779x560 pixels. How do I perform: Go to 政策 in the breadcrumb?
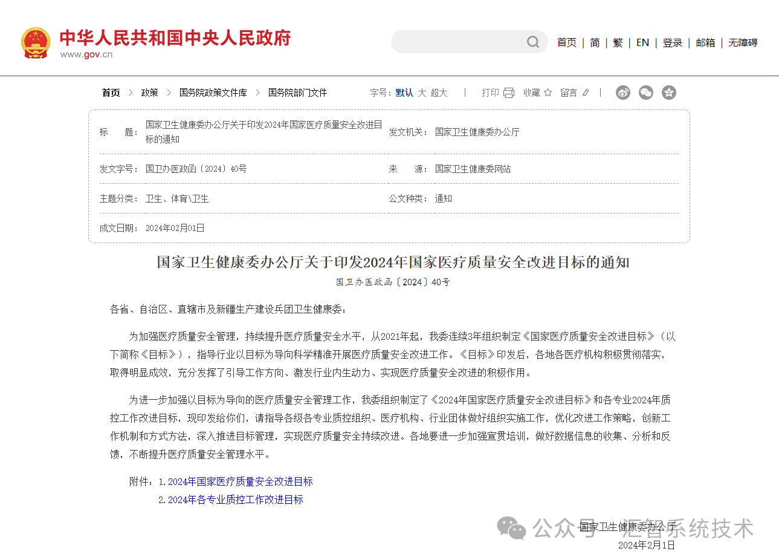(x=149, y=93)
